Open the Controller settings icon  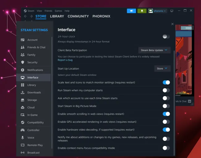pos(23,130)
